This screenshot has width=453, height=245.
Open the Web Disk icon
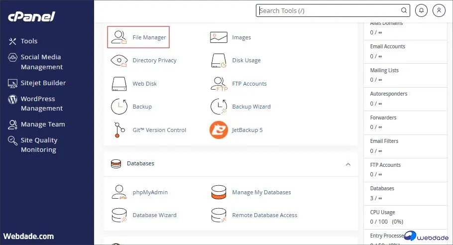pos(119,84)
